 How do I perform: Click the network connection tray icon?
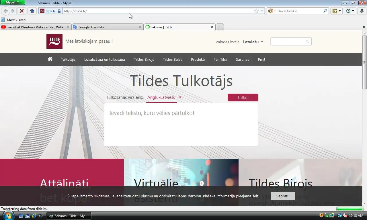(340, 215)
